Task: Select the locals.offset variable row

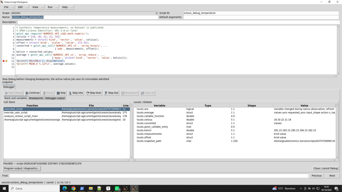Action: [235, 138]
